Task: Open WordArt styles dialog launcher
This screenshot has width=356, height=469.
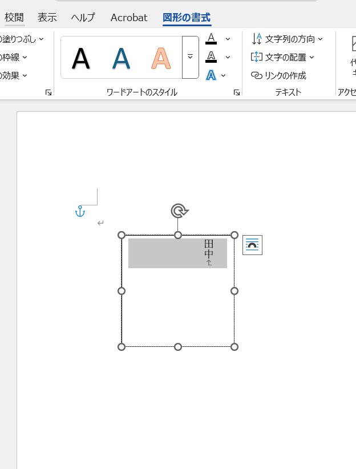Action: point(237,92)
